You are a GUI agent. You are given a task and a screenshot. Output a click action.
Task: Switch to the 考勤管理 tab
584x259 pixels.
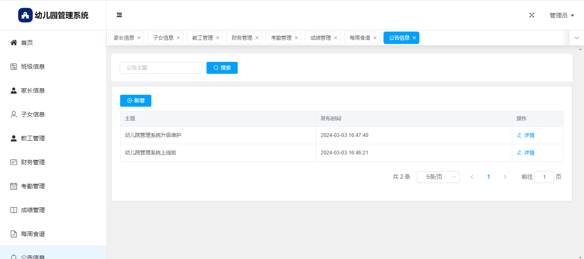pyautogui.click(x=281, y=38)
